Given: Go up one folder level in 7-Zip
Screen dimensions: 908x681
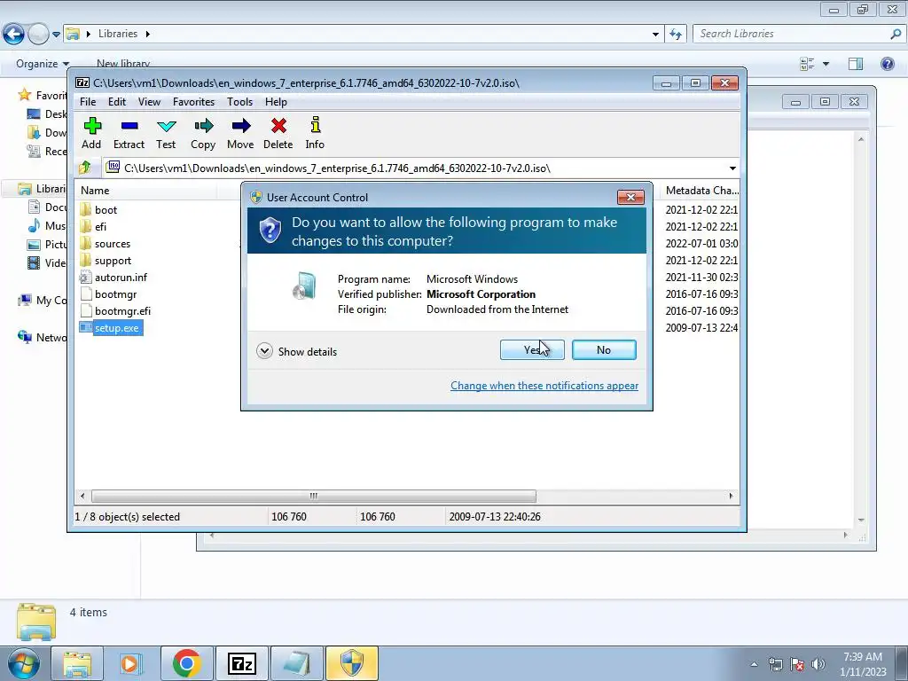Looking at the screenshot, I should coord(85,168).
